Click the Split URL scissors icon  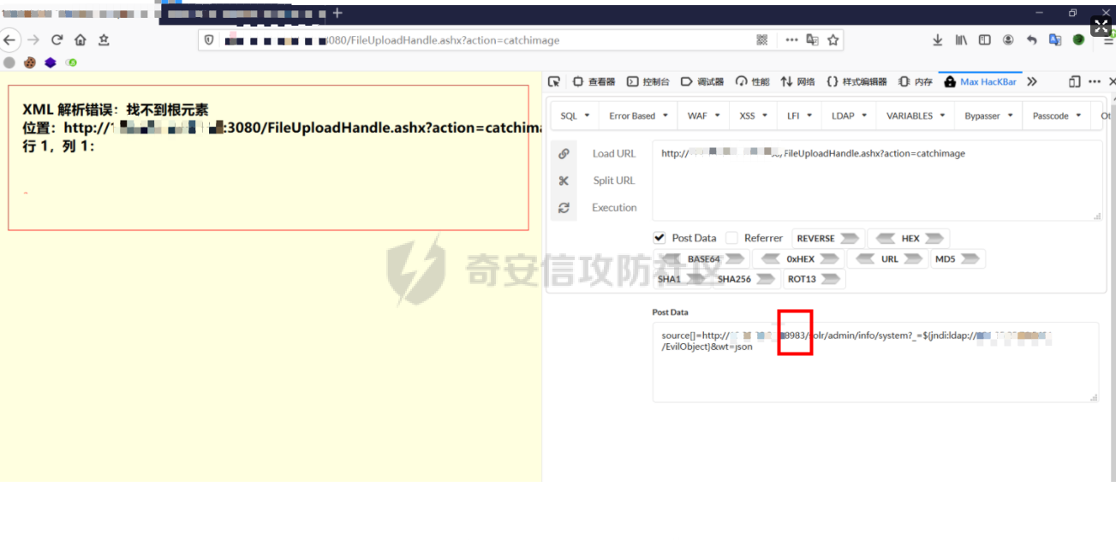click(x=564, y=181)
